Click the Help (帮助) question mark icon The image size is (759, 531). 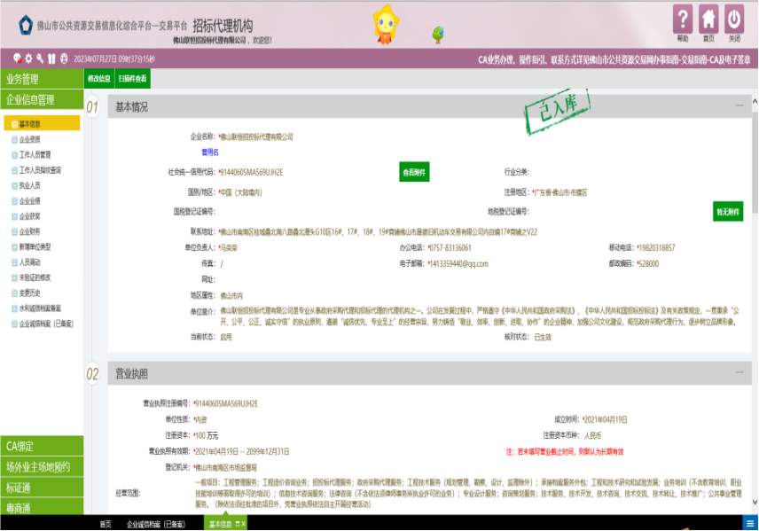tap(682, 20)
